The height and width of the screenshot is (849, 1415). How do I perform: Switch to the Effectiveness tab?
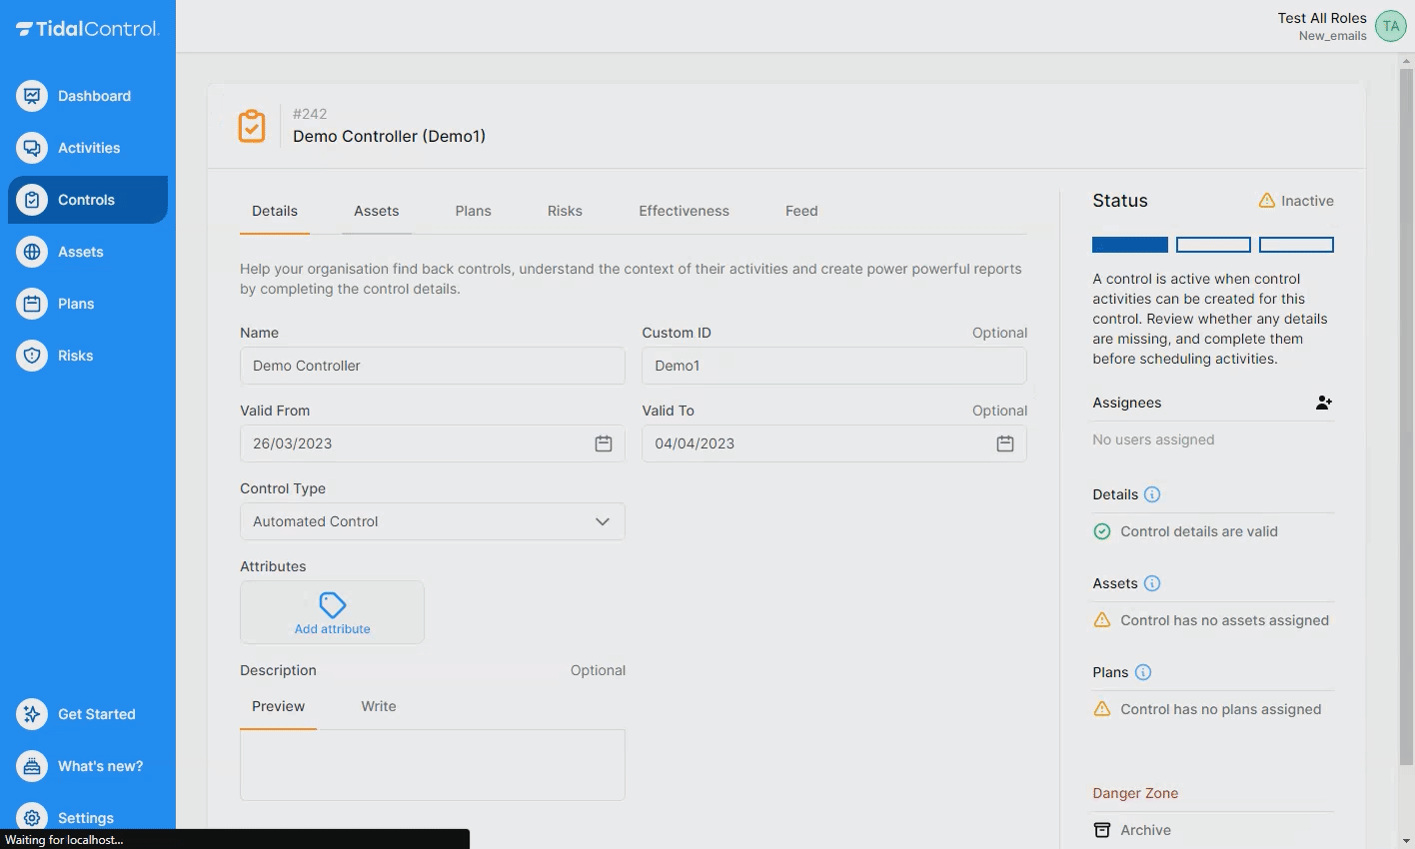(684, 211)
